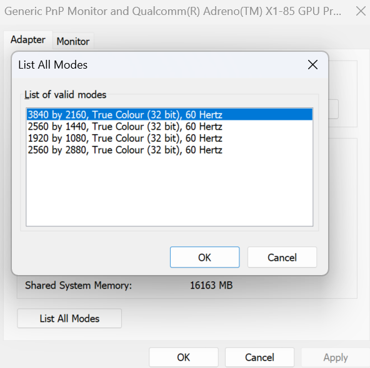Confirm with OK in List All Modes dialog

[x=204, y=257]
